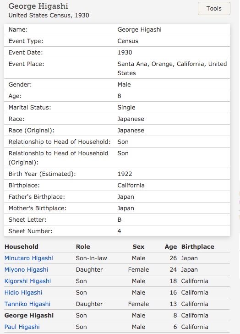Click the Name value George Higashi
The width and height of the screenshot is (240, 334).
(x=140, y=30)
